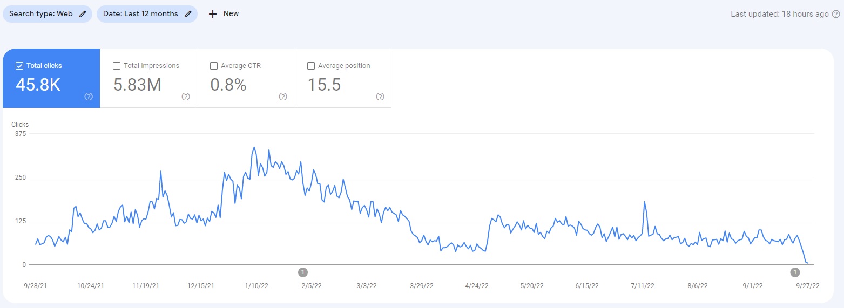
Task: Open the Search type: Web filter chip
Action: click(48, 14)
